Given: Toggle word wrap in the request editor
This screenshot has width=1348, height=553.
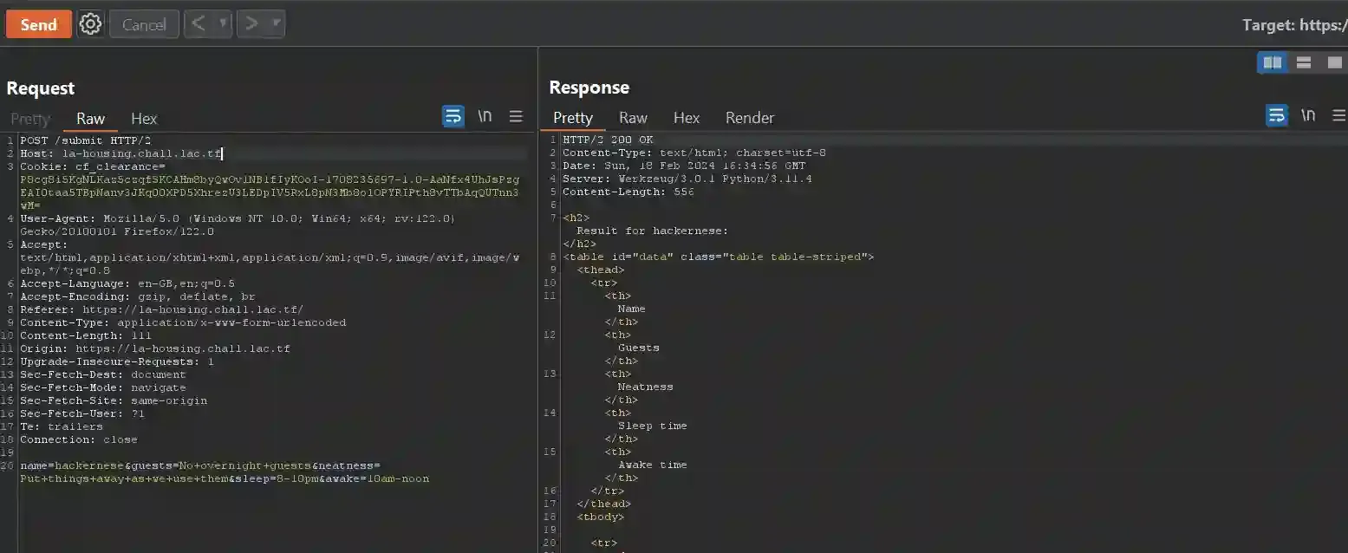Looking at the screenshot, I should tap(453, 115).
